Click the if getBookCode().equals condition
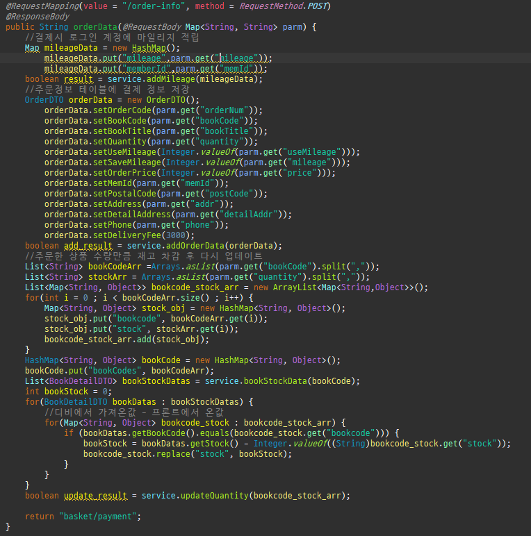 click(231, 433)
